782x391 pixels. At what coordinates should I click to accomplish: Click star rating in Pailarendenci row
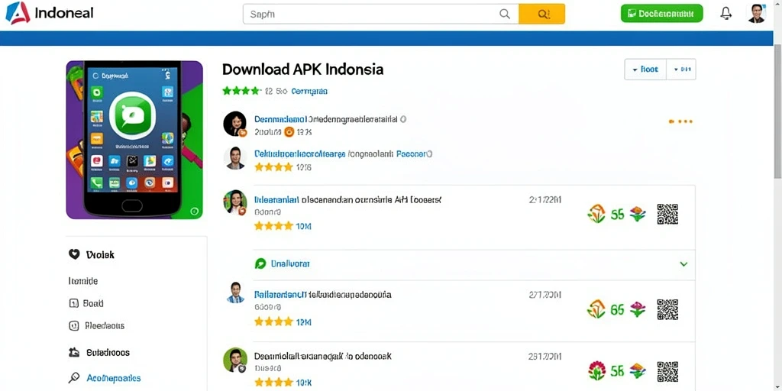coord(273,322)
